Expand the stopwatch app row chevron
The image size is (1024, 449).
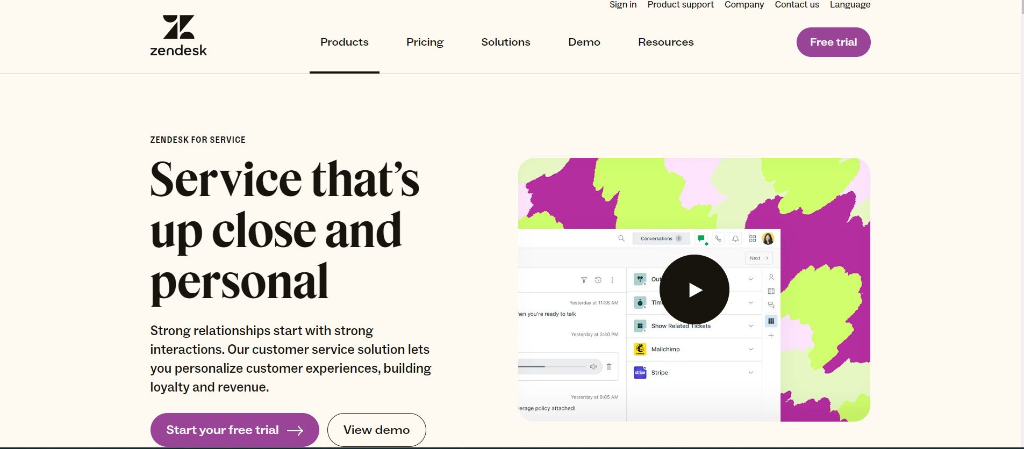pyautogui.click(x=751, y=302)
